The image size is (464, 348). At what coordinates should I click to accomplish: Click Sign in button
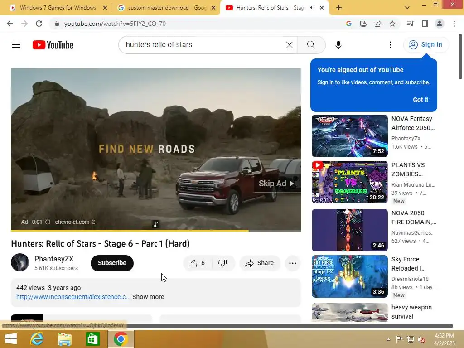[426, 45]
